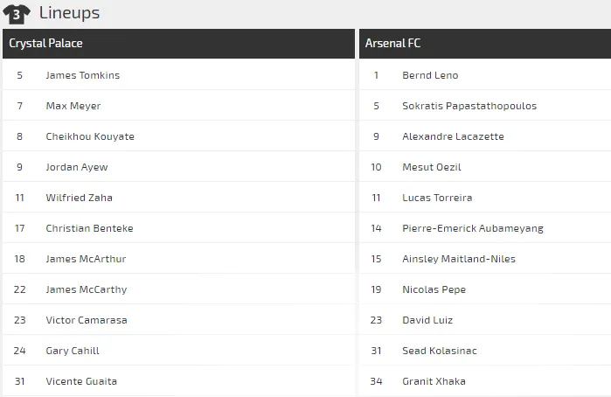The width and height of the screenshot is (611, 397).
Task: Select the Arsenal FC team header
Action: click(x=393, y=44)
